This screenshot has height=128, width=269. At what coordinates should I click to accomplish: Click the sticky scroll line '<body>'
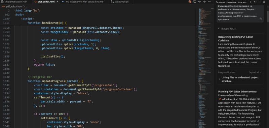click(19, 14)
